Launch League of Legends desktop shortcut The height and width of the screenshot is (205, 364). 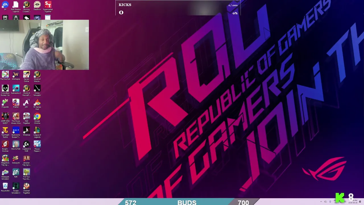pyautogui.click(x=37, y=132)
